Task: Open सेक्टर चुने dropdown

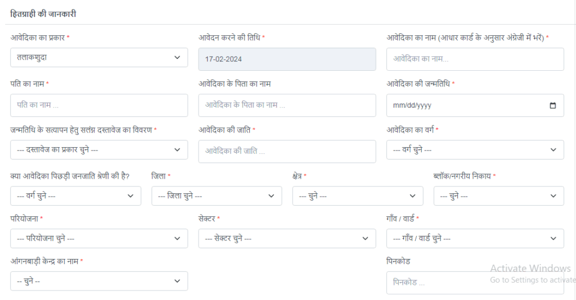Action: (287, 238)
